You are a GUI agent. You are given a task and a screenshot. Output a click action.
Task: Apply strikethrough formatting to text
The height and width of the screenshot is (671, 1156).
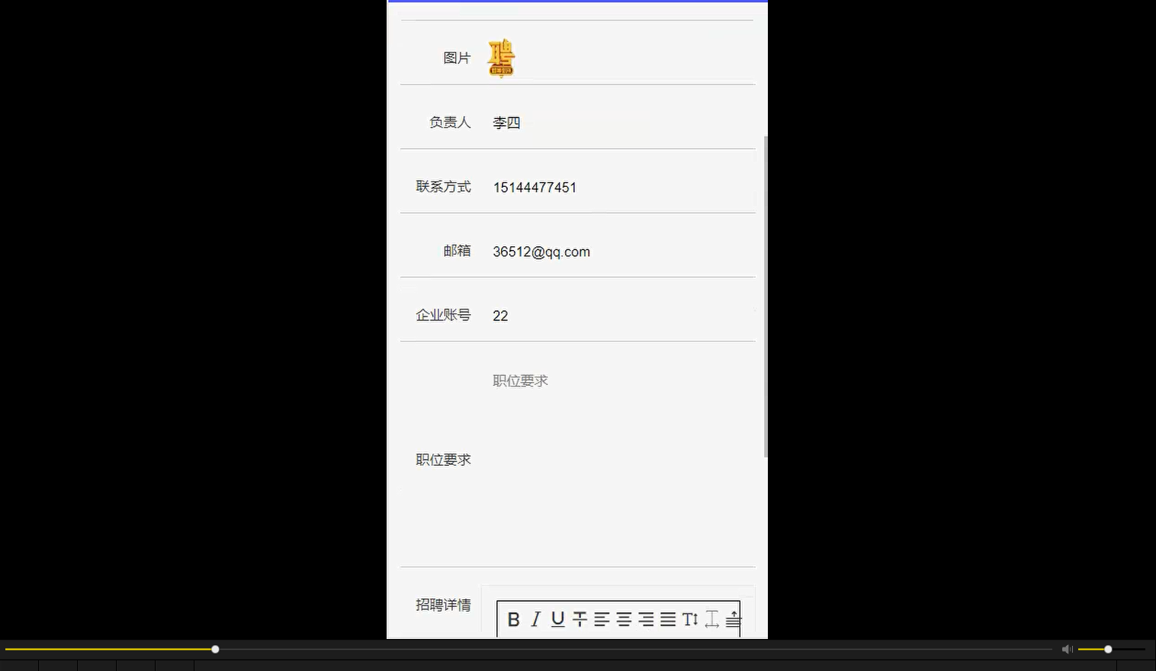[x=580, y=619]
